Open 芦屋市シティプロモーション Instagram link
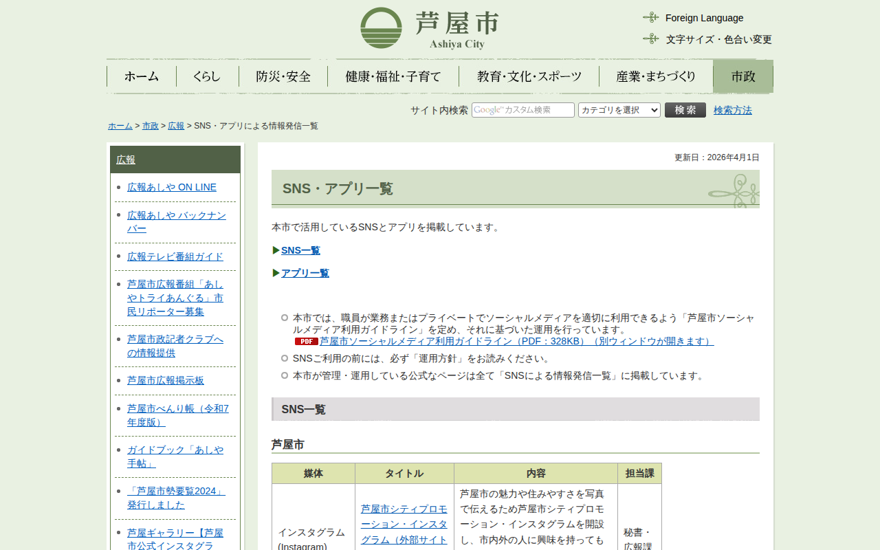The height and width of the screenshot is (550, 880). pyautogui.click(x=404, y=524)
